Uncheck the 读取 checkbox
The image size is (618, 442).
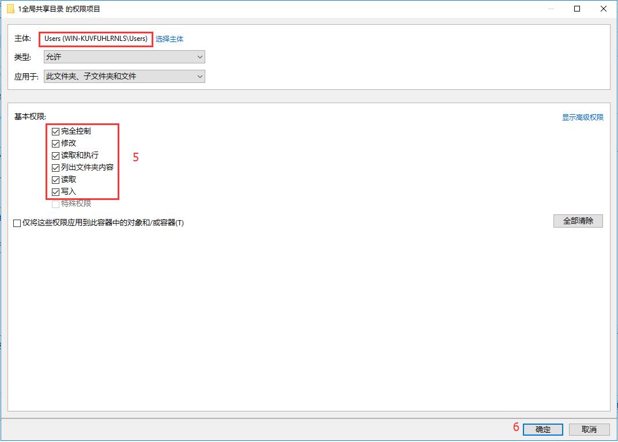(x=55, y=179)
